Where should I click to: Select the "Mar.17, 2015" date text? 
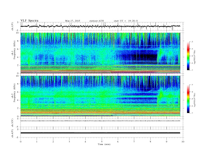coord(73,21)
